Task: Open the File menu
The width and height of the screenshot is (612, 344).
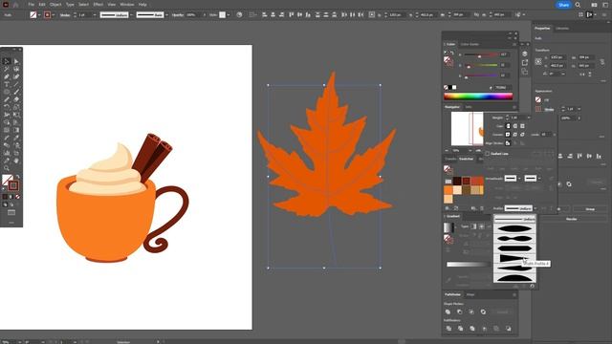Action: point(32,5)
